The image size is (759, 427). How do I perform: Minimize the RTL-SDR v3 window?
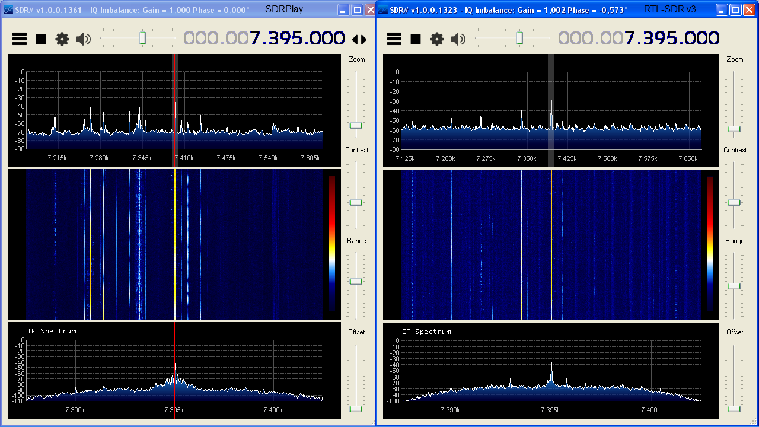[x=722, y=9]
